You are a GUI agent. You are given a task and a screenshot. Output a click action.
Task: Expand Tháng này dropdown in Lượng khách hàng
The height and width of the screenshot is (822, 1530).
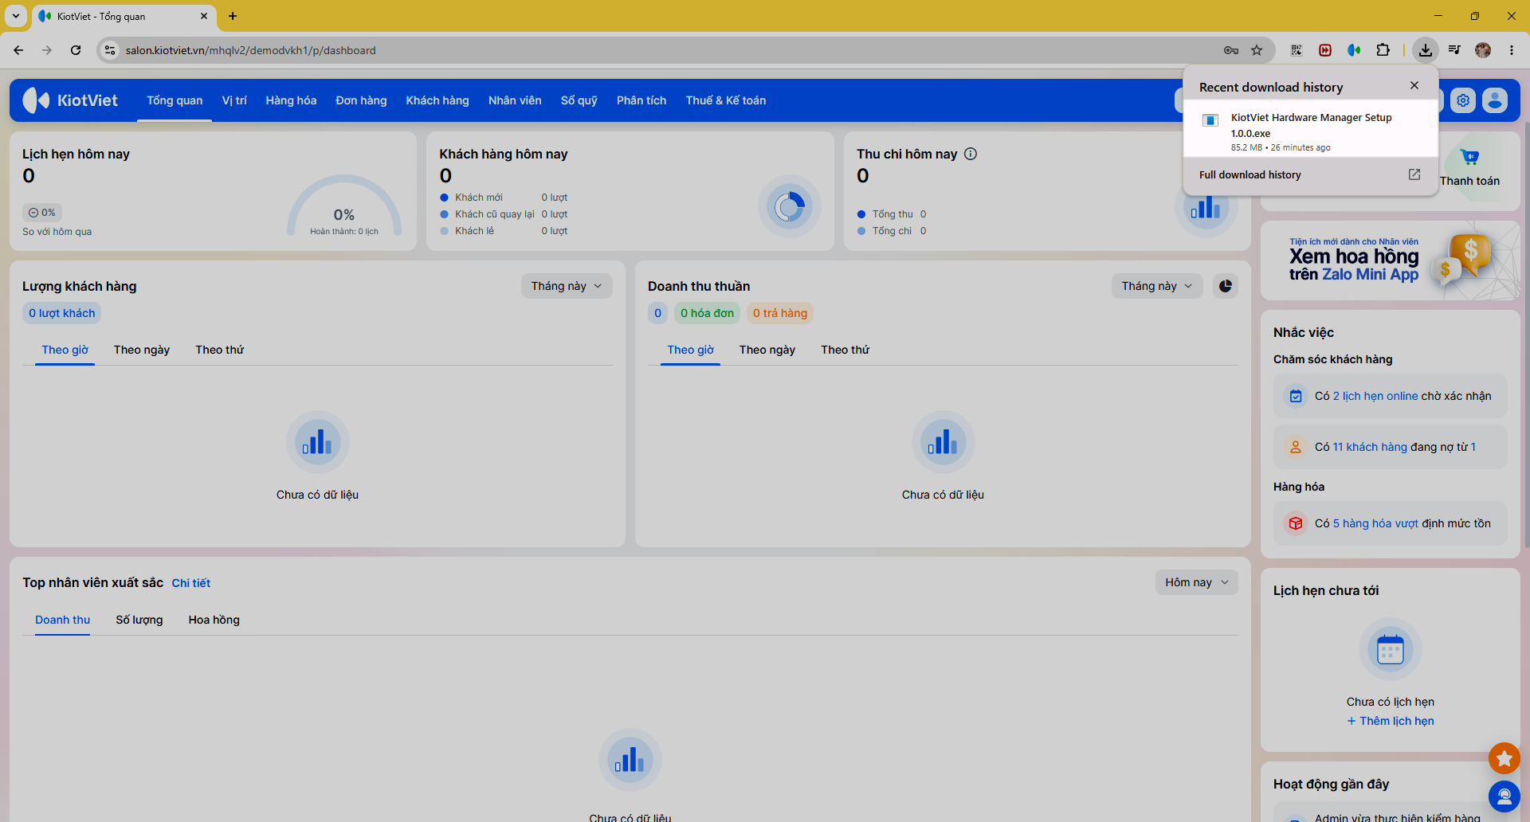(567, 286)
